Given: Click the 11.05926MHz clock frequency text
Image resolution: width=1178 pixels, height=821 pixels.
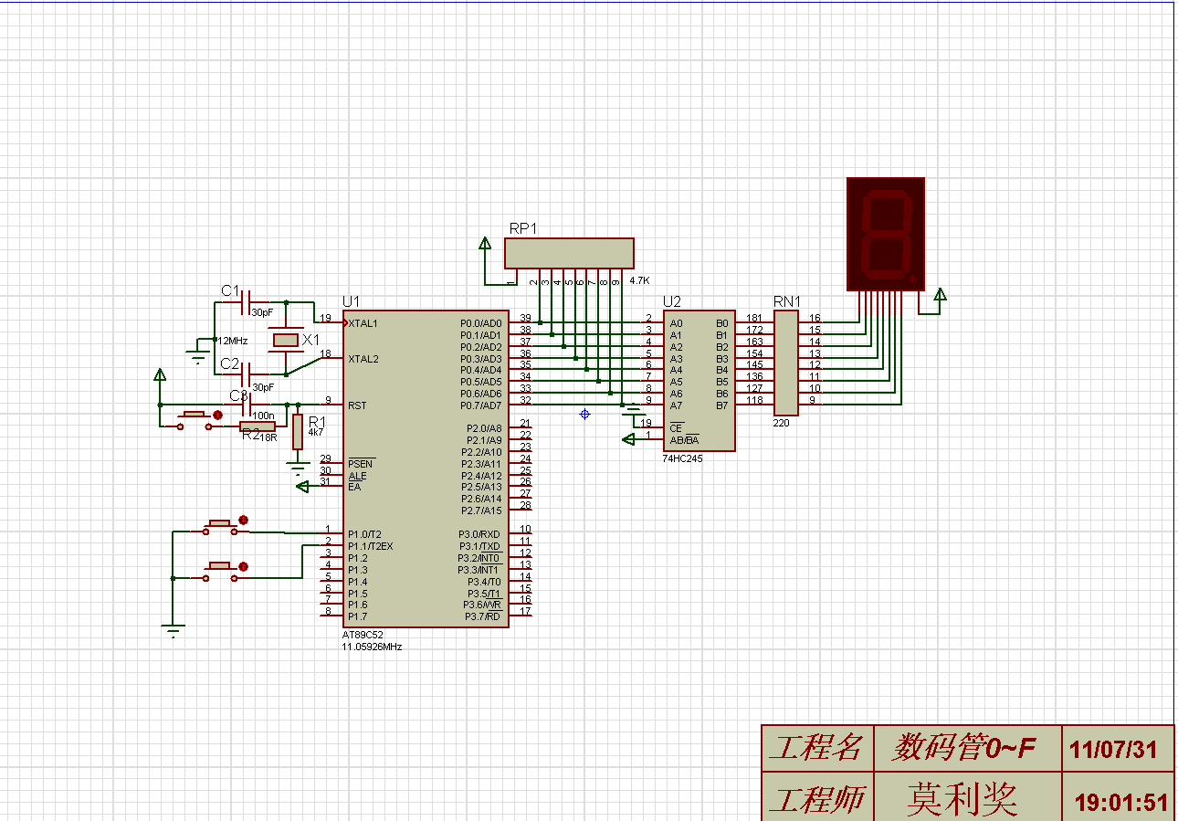Looking at the screenshot, I should coord(372,647).
